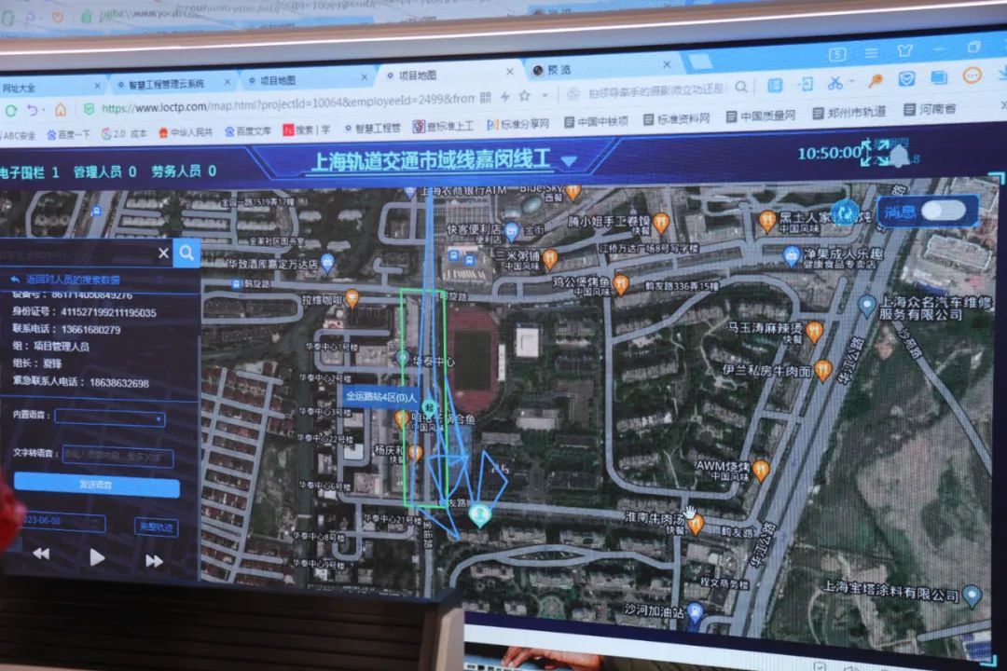Viewport: 1007px width, 671px height.
Task: Click the QR code icon in address bar
Action: 486,97
